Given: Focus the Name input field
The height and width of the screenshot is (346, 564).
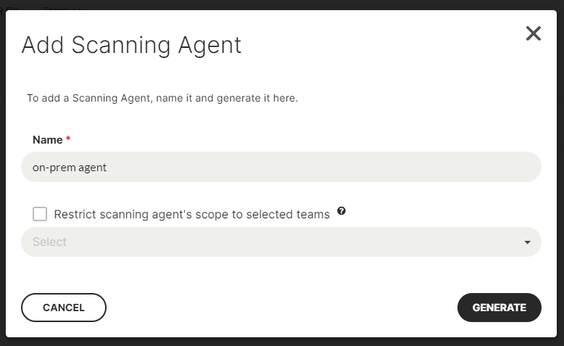Looking at the screenshot, I should pyautogui.click(x=281, y=167).
